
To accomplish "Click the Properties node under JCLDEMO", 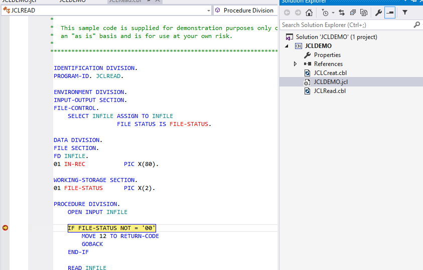I will (327, 55).
